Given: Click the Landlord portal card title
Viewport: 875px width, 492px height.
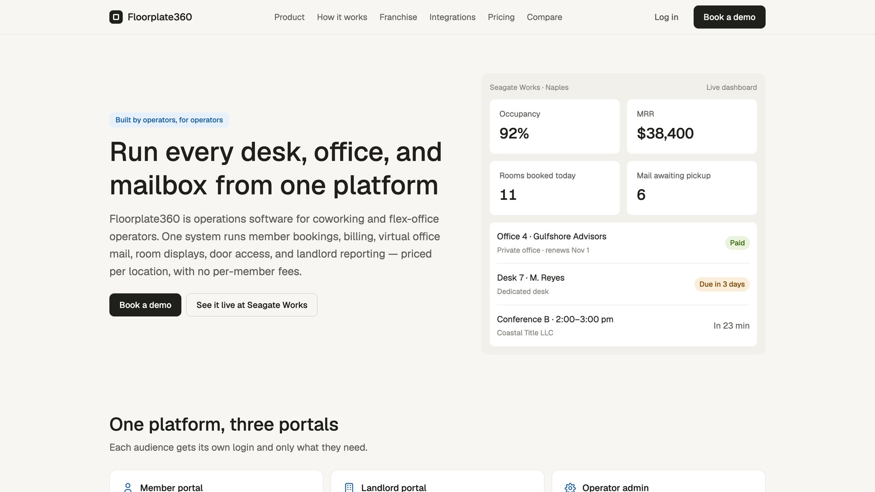Looking at the screenshot, I should point(394,487).
